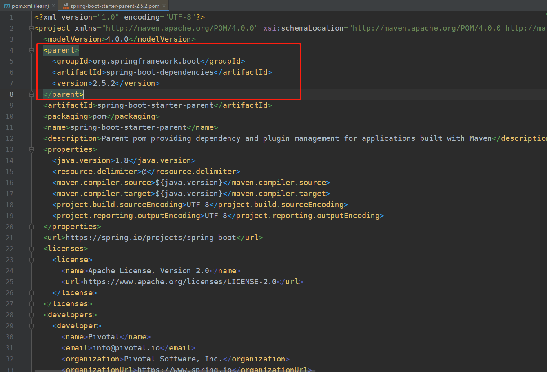Click 'spring-boot-starter-parent' on the name line
547x372 pixels.
pyautogui.click(x=128, y=127)
